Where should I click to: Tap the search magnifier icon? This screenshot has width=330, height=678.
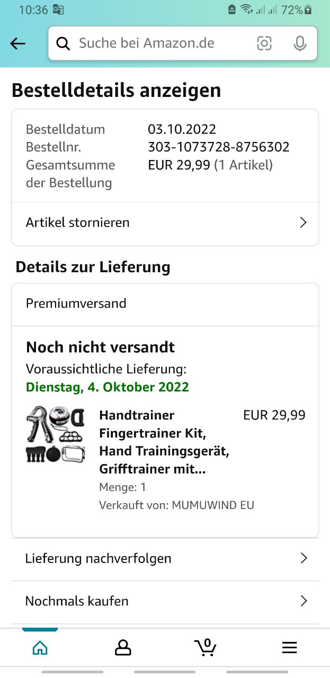[x=63, y=43]
